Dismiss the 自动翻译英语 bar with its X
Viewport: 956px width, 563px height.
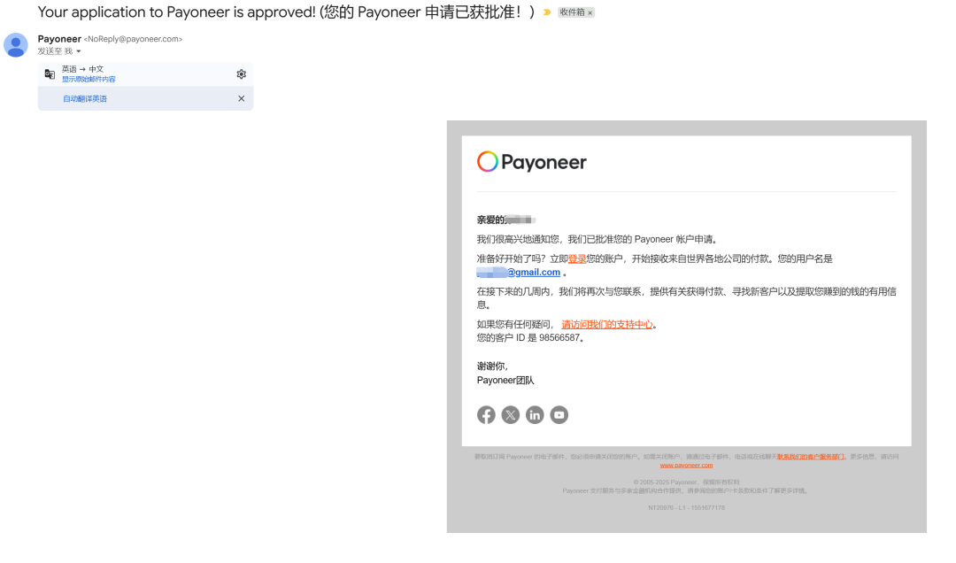point(241,98)
